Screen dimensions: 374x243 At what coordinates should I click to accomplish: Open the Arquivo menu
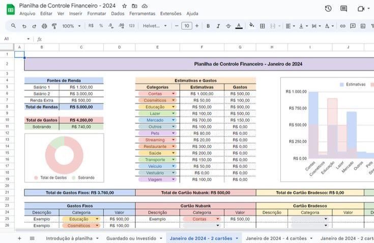click(27, 14)
